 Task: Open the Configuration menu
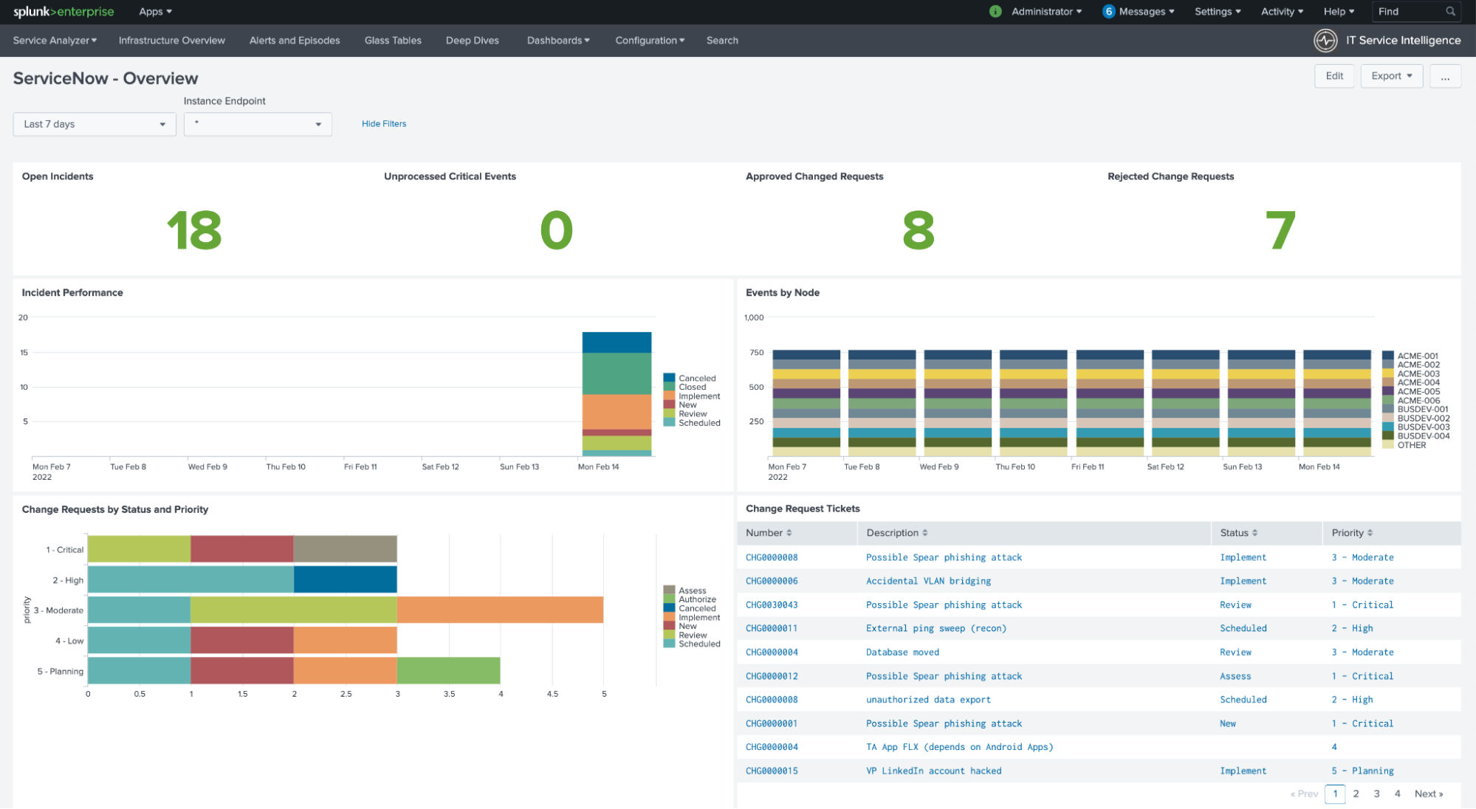[x=650, y=41]
